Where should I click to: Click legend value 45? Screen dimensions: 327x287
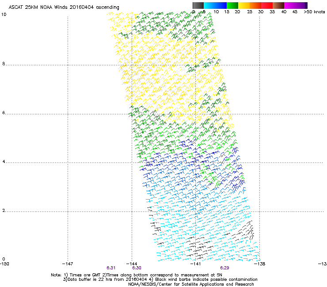pos(295,12)
